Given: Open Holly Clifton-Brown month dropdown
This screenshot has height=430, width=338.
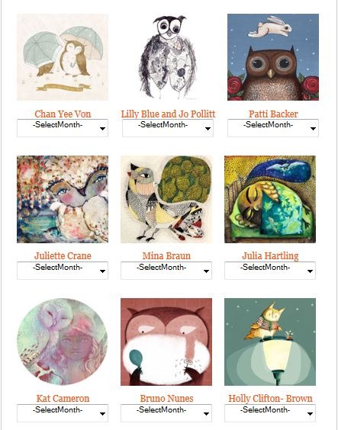Looking at the screenshot, I should click(x=270, y=413).
